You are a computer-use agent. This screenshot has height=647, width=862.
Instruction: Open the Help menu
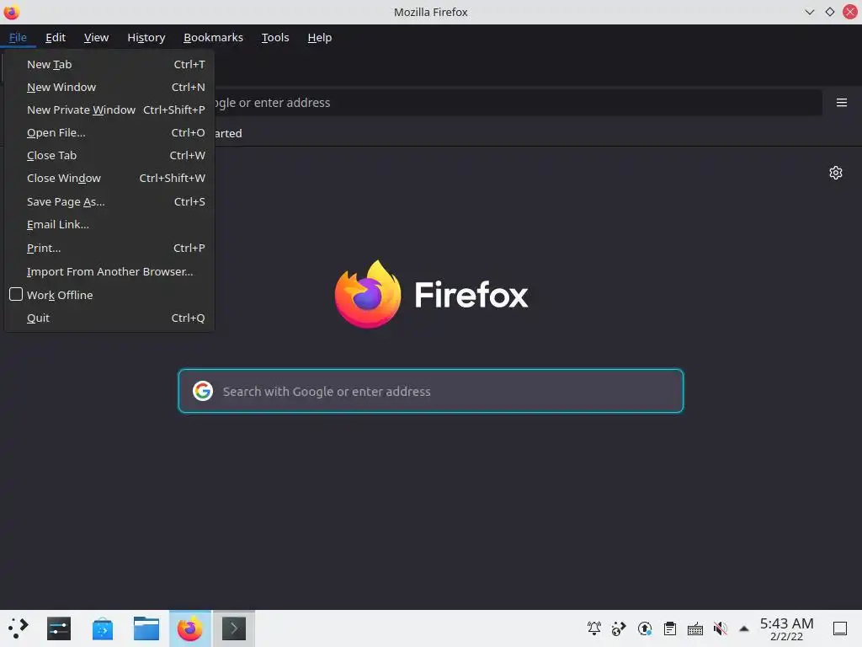coord(319,37)
